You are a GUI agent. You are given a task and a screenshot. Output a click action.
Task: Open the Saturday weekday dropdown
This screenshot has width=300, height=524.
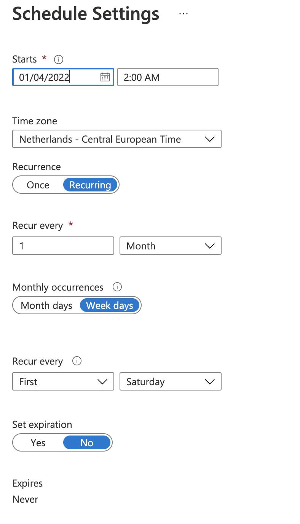pyautogui.click(x=171, y=381)
